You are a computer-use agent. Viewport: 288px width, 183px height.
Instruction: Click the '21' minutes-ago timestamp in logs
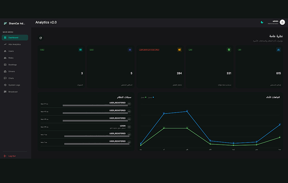44,104
